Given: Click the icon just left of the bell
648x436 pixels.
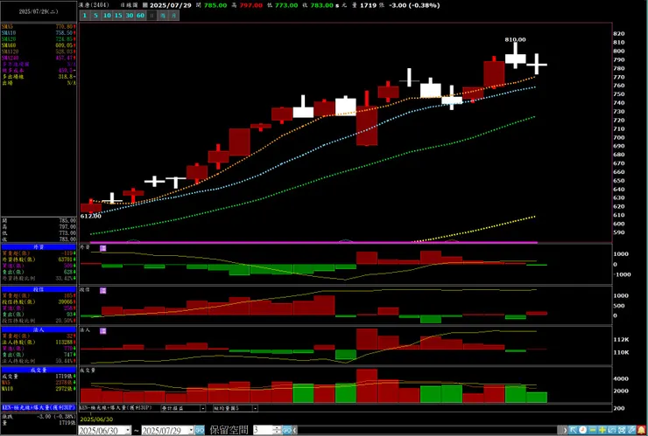Looking at the screenshot, I should click(x=631, y=430).
